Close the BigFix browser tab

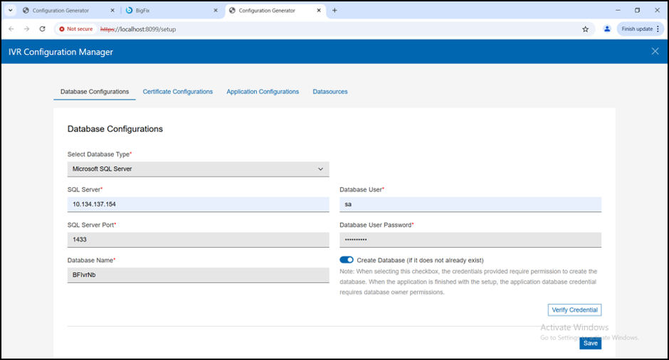[x=216, y=11]
